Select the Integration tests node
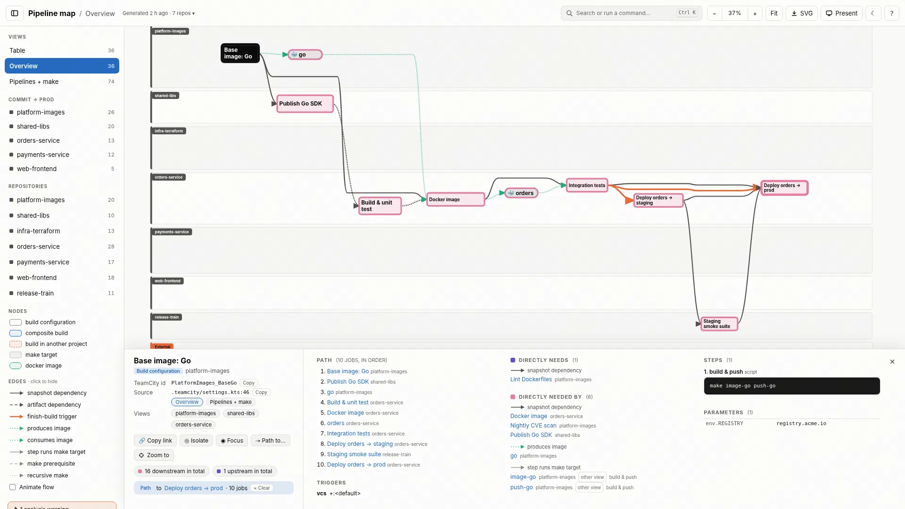Screen dimensions: 905x509 587,185
